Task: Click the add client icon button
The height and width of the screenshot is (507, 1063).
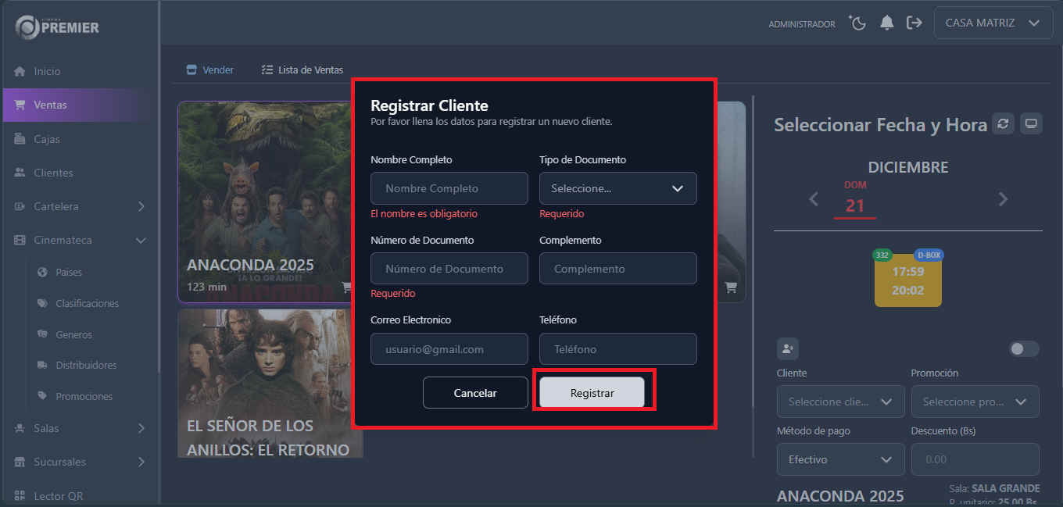Action: (787, 349)
